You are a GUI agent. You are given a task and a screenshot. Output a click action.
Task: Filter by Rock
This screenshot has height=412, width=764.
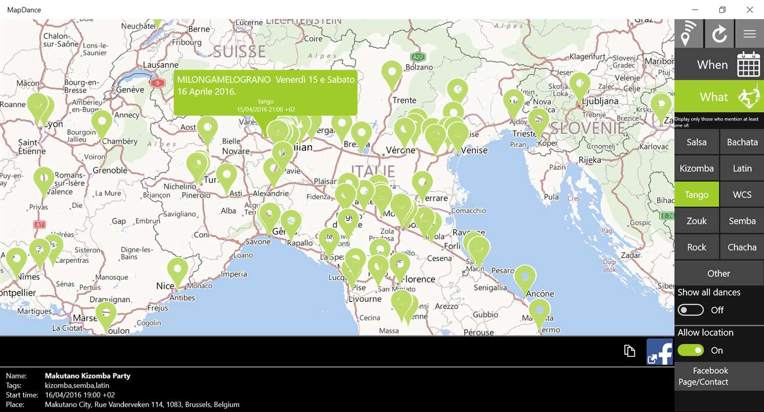[x=697, y=247]
